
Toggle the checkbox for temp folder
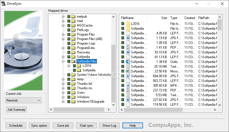click(69, 79)
